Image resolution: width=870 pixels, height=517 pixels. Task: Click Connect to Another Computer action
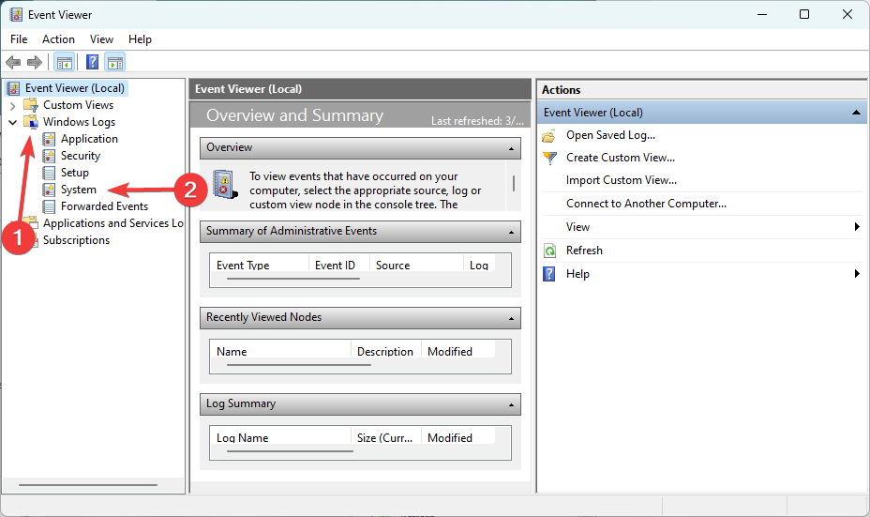[x=646, y=204]
